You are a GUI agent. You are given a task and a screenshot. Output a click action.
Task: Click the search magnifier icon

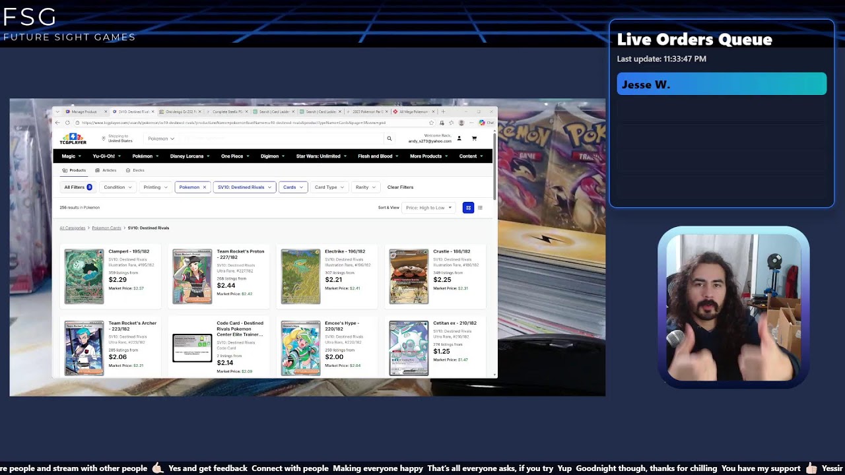tap(389, 139)
